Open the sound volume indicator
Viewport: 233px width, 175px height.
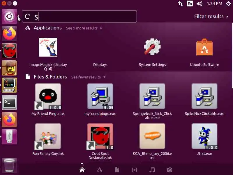click(x=199, y=3)
